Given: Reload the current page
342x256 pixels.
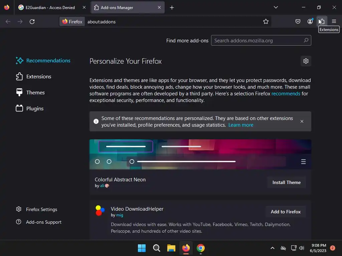Looking at the screenshot, I should (x=32, y=22).
